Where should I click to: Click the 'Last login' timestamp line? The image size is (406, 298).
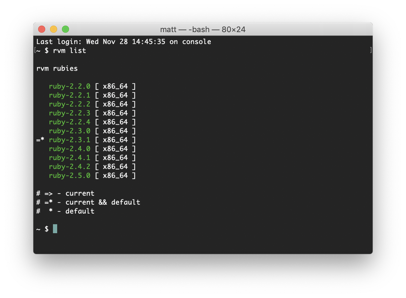(123, 42)
